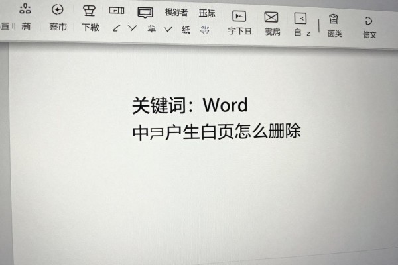Expand the chevron right of "单"
398x265 pixels.
[168, 29]
